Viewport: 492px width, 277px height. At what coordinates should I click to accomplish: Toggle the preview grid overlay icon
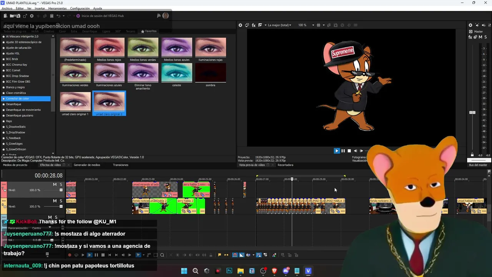point(318,25)
